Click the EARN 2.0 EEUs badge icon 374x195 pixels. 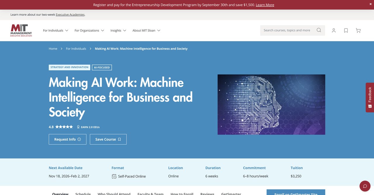(x=78, y=127)
